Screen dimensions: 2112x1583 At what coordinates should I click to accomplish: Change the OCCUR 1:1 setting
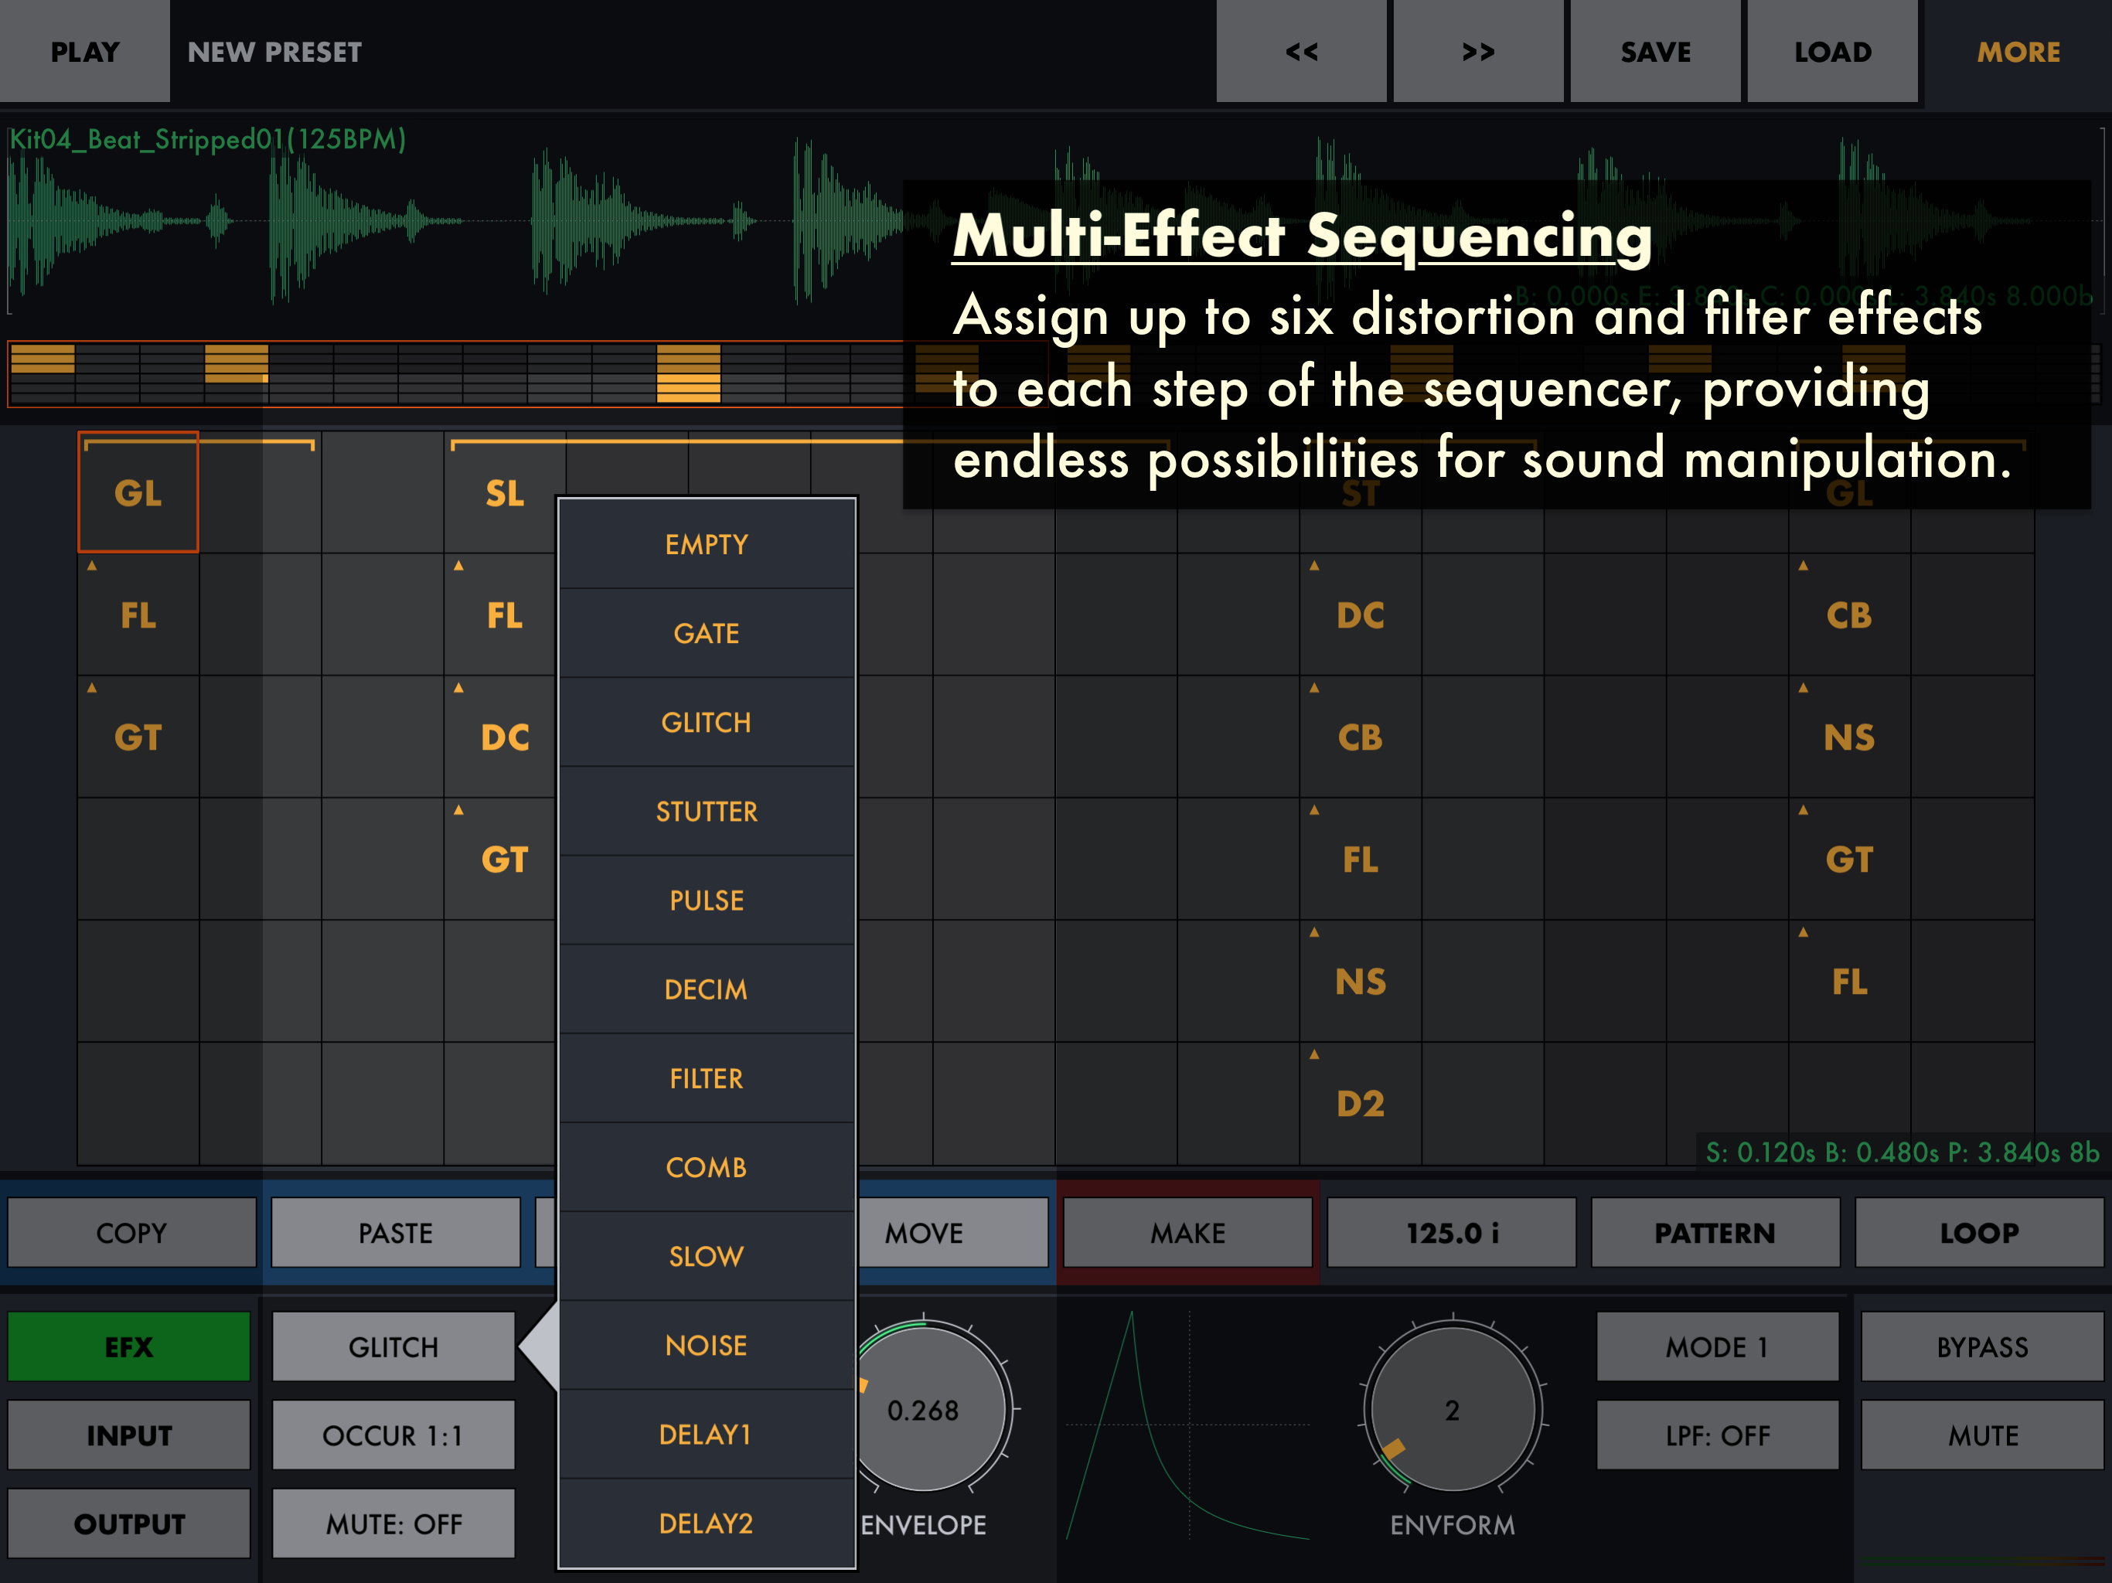click(x=393, y=1435)
